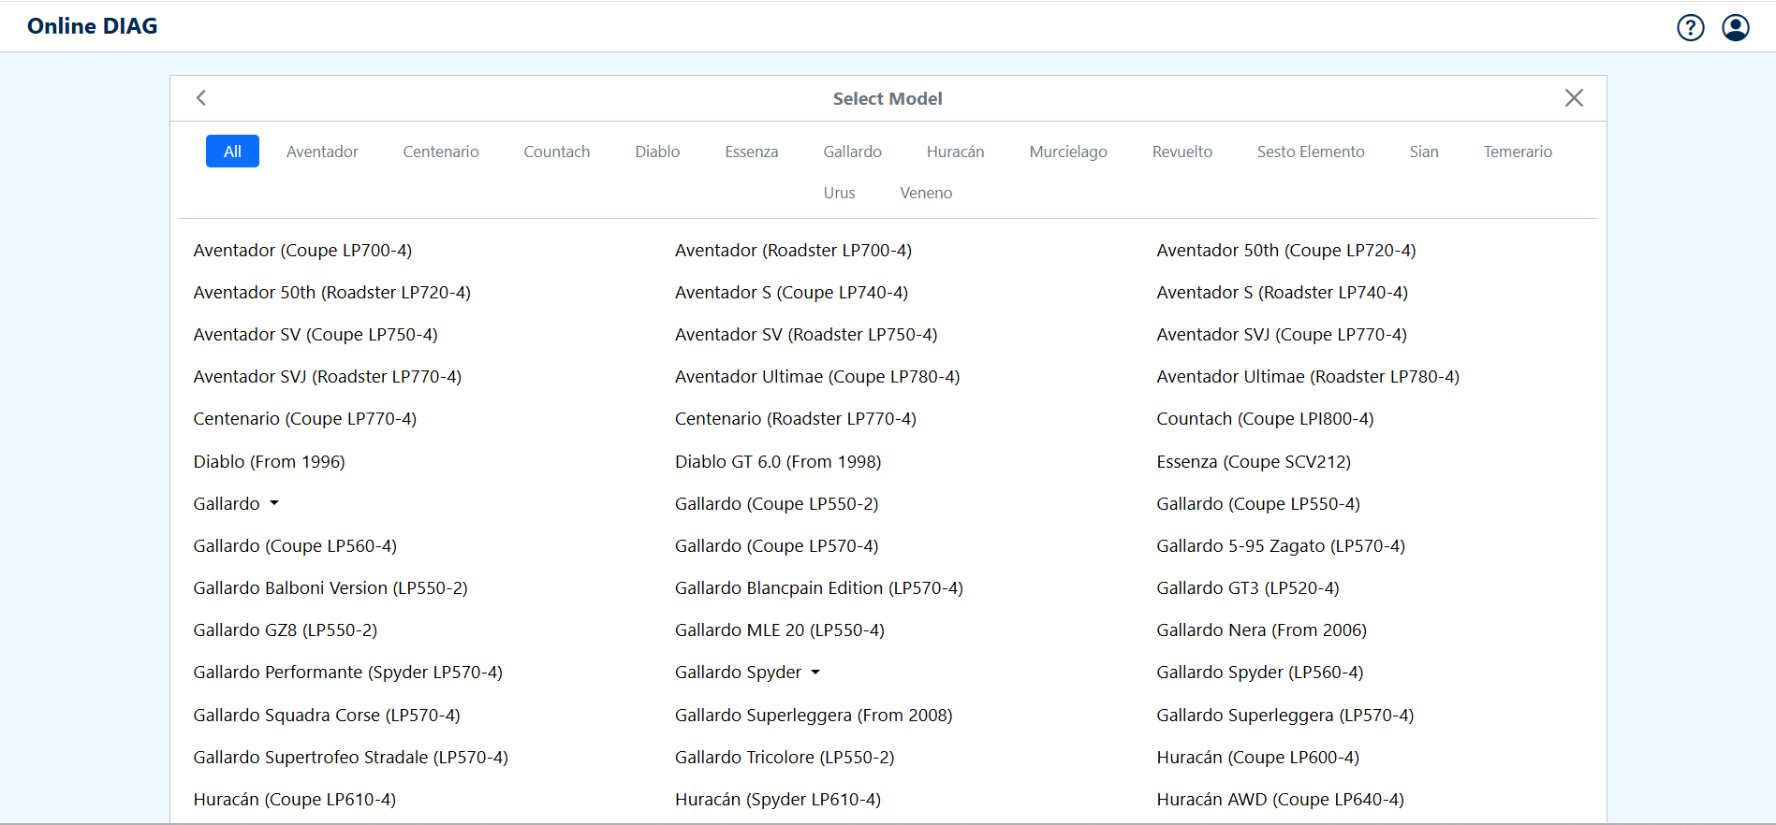Pick Centenario (Roadster LP770-4) model
The image size is (1776, 825).
pyautogui.click(x=795, y=419)
